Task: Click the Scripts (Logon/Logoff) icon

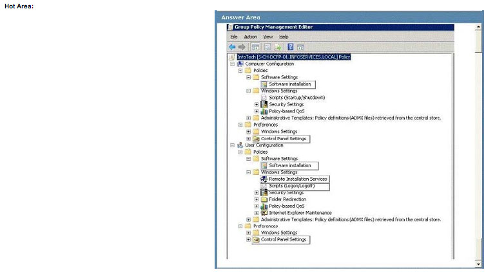Action: pos(264,186)
